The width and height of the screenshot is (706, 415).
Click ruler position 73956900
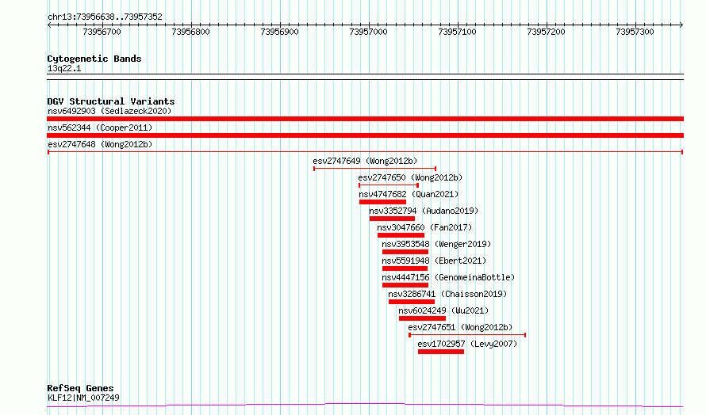pyautogui.click(x=279, y=32)
